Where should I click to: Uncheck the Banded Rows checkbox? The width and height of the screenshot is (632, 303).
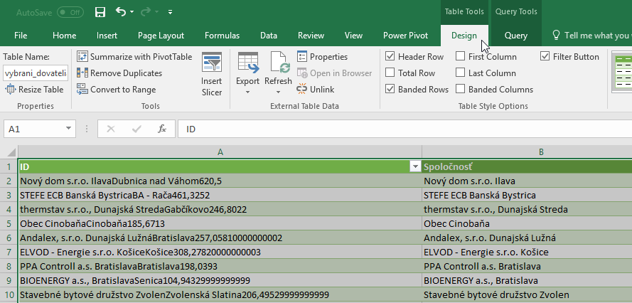[390, 89]
